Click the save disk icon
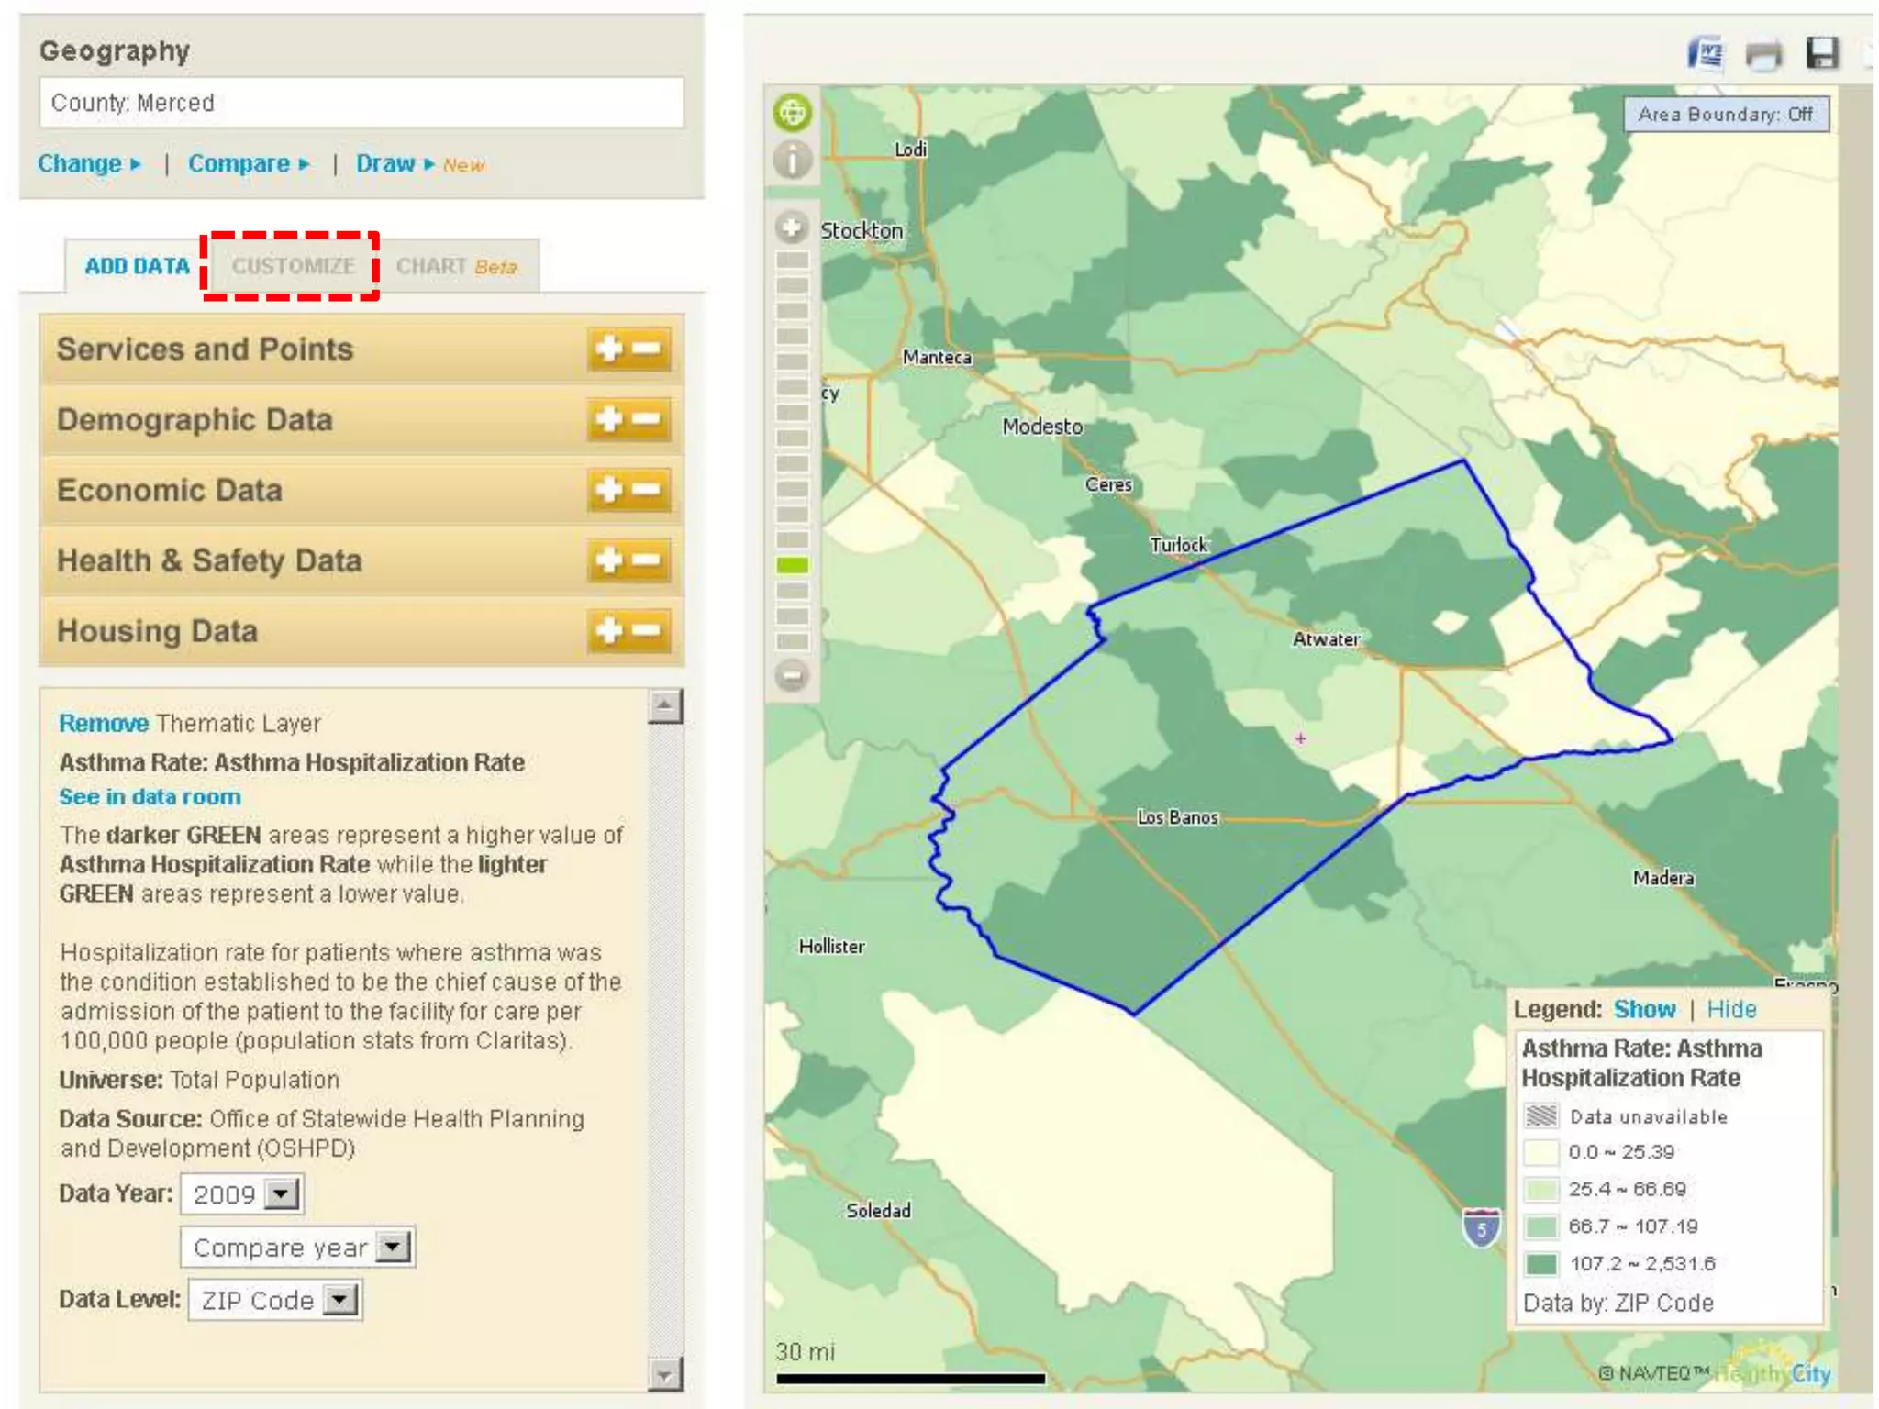Screen dimensions: 1879x1409 click(x=1821, y=54)
